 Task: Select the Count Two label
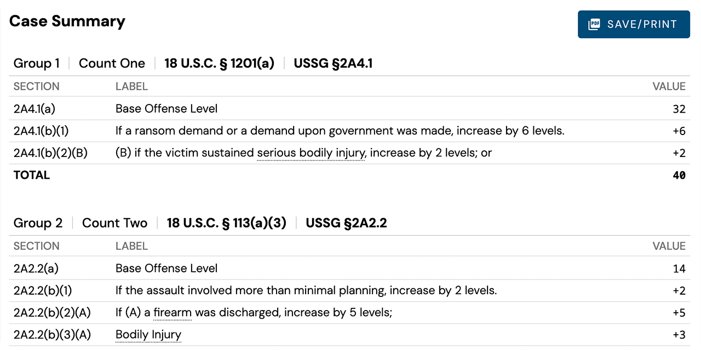pyautogui.click(x=114, y=223)
